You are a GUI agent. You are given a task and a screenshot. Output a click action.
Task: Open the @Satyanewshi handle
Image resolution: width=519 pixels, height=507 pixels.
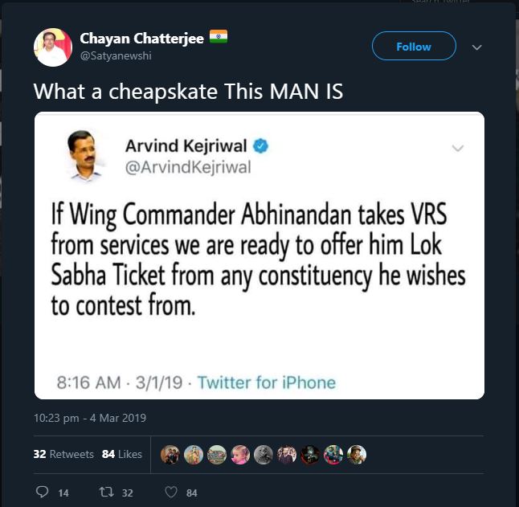[x=116, y=55]
